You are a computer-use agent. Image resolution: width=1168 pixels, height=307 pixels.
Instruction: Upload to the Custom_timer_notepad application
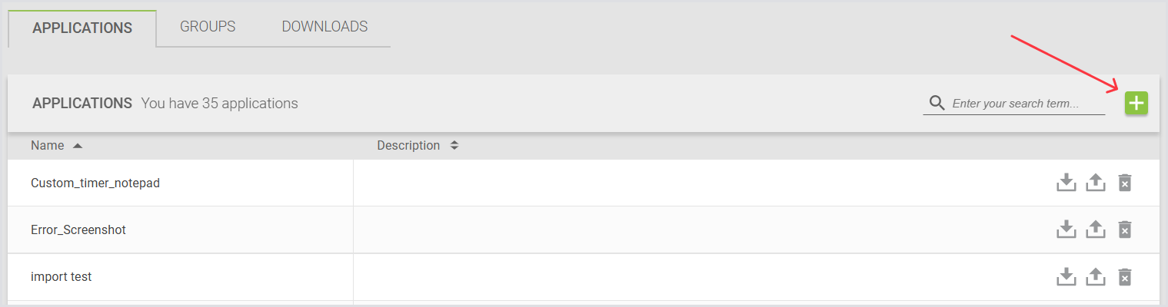coord(1095,183)
